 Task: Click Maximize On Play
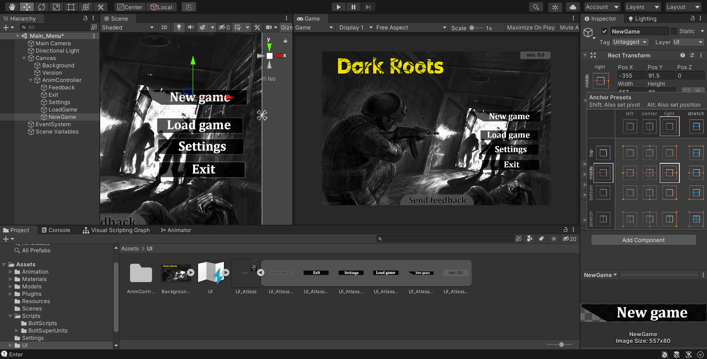coord(531,27)
